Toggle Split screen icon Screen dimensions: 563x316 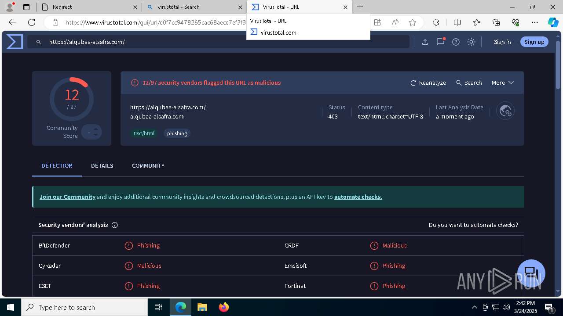tap(457, 22)
